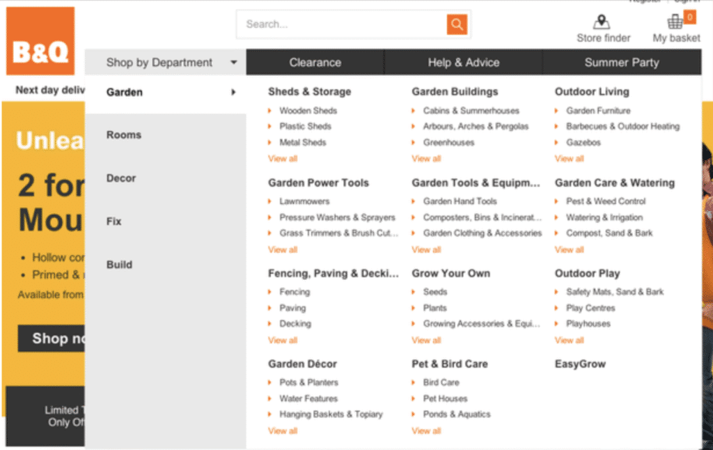The image size is (713, 450).
Task: Click the orange search magnifier button
Action: point(457,24)
